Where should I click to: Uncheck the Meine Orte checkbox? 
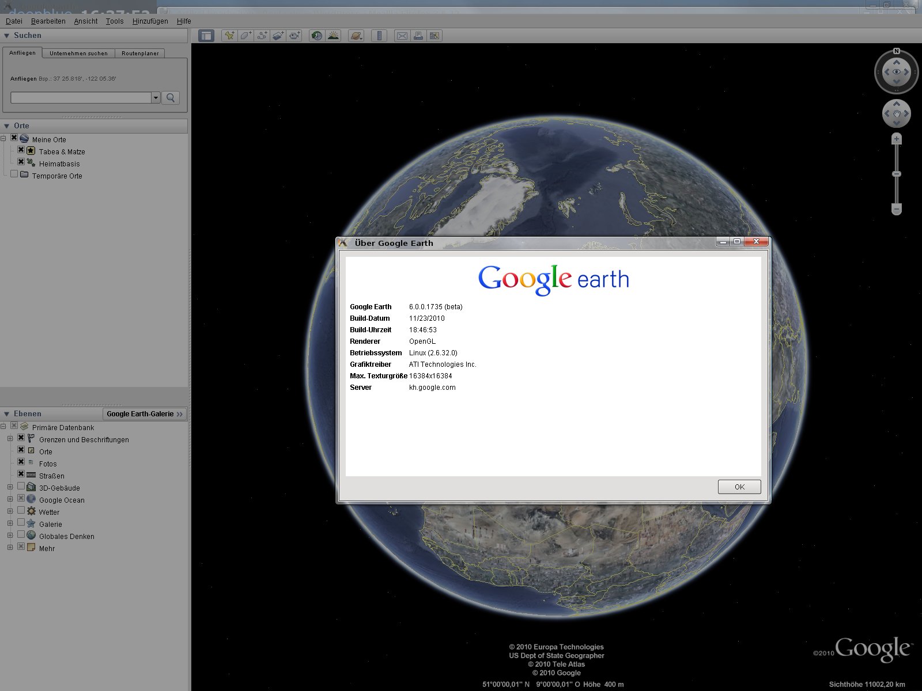[x=14, y=138]
